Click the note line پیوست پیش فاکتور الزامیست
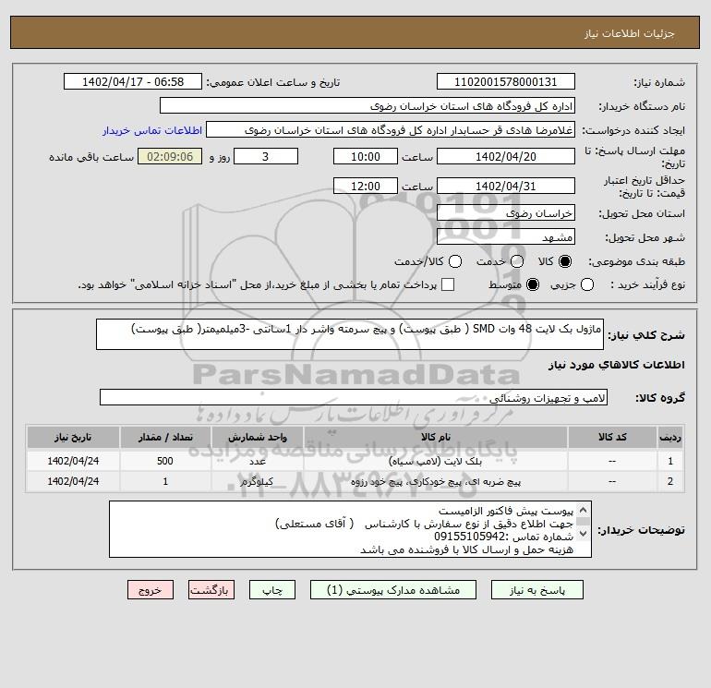711x688 pixels. pos(506,512)
